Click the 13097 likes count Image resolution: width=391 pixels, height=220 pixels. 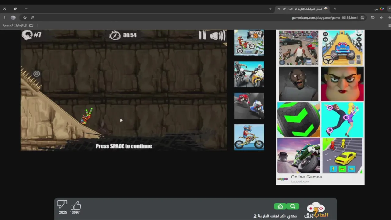[x=75, y=212]
